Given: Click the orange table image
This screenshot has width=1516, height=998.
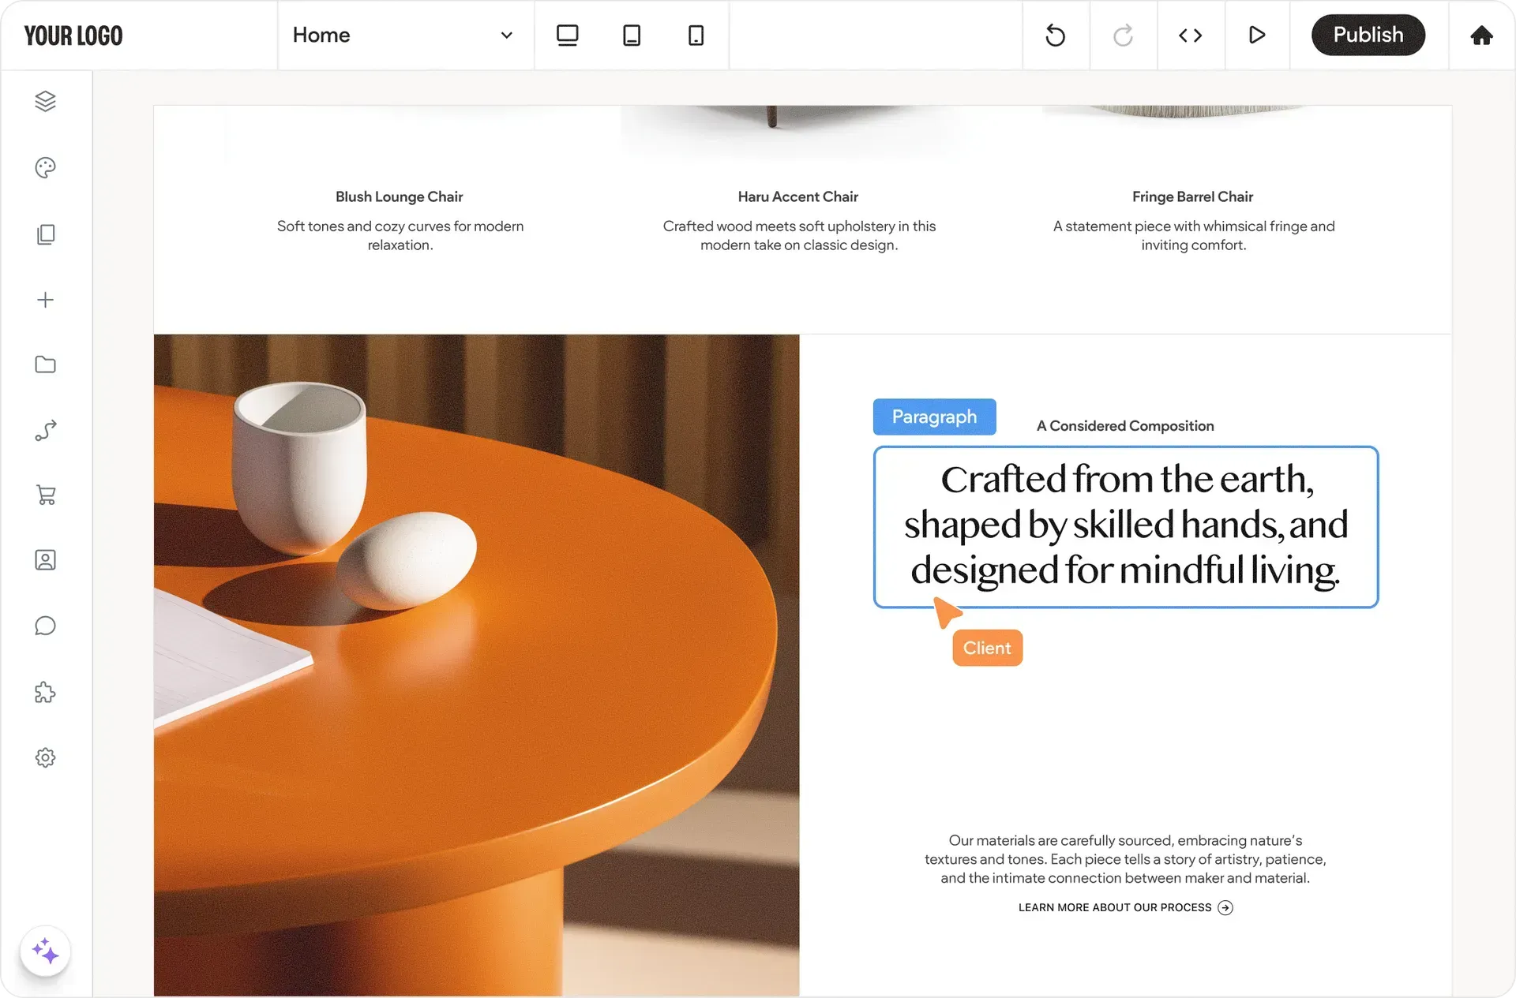Looking at the screenshot, I should click(x=476, y=664).
